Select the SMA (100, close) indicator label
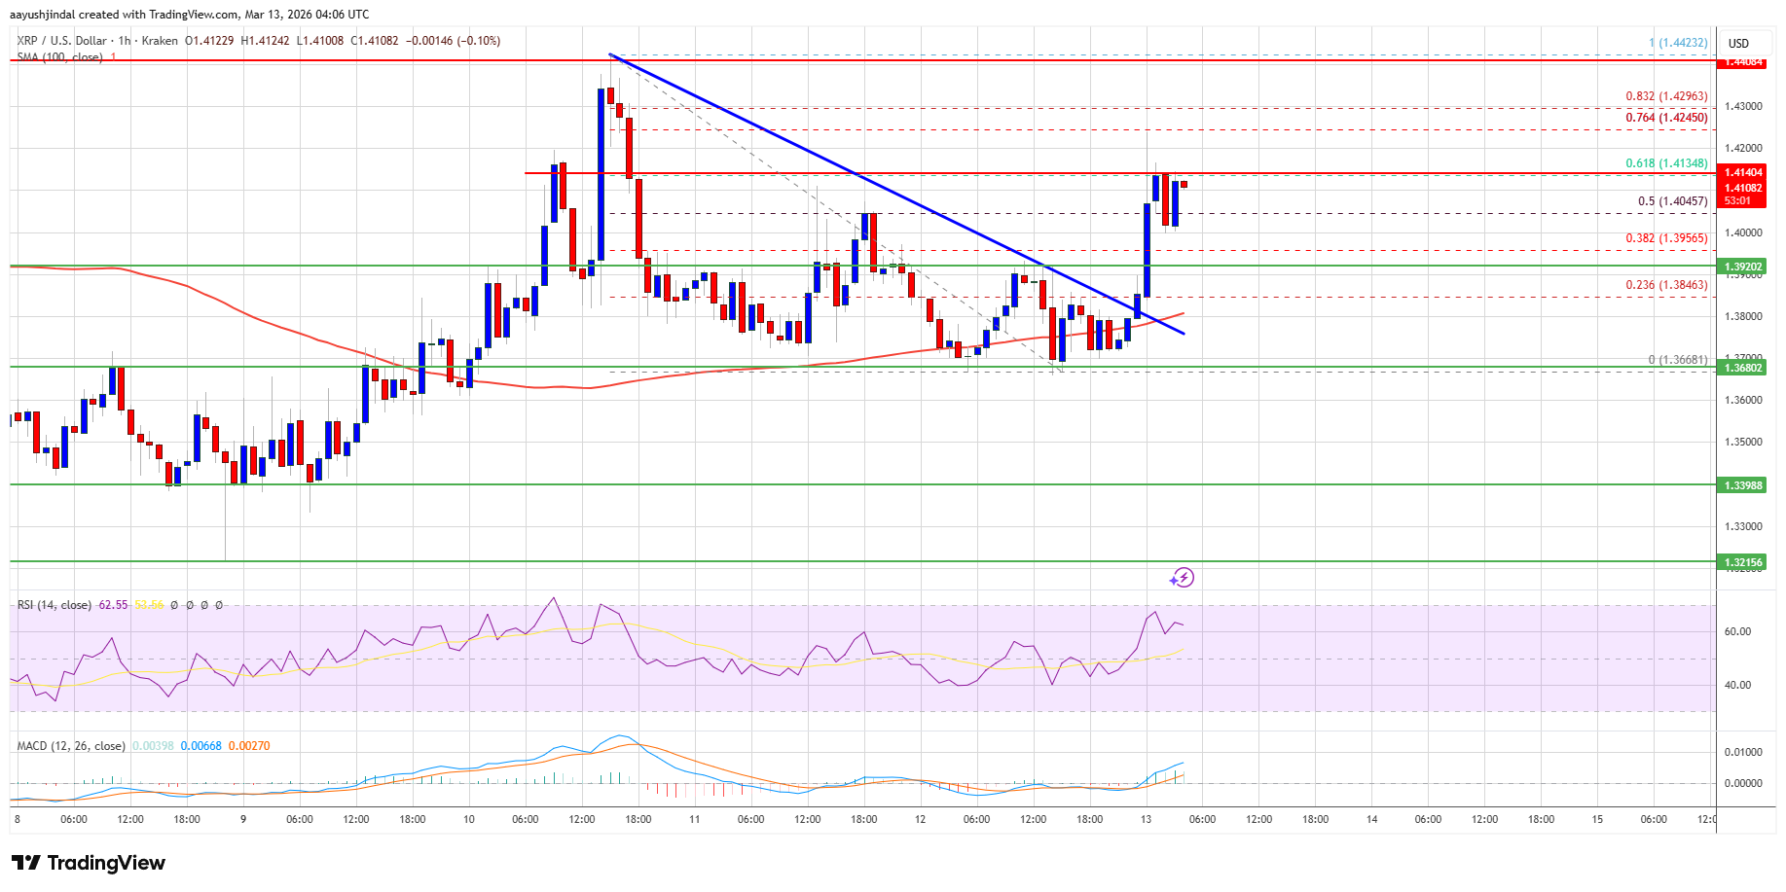Image resolution: width=1786 pixels, height=892 pixels. [x=58, y=58]
